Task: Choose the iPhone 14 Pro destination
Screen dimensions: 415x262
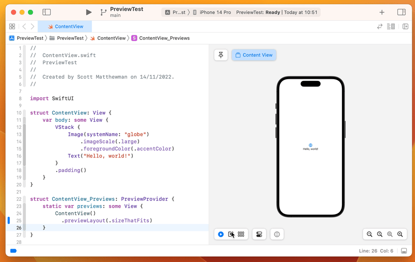Action: point(212,12)
